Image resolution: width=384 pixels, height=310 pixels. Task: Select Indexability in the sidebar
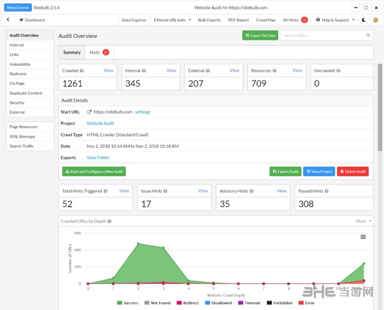coord(30,64)
